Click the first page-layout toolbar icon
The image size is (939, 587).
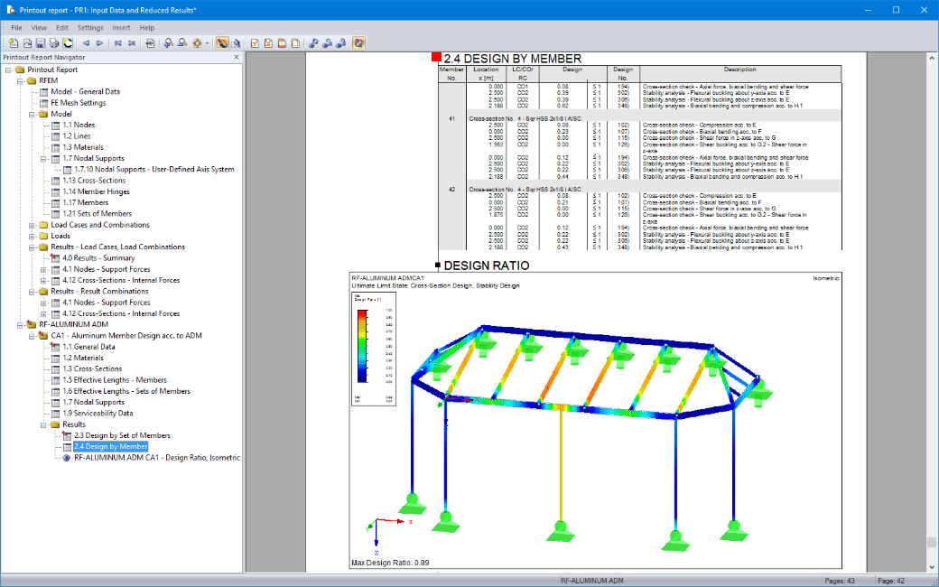click(255, 43)
